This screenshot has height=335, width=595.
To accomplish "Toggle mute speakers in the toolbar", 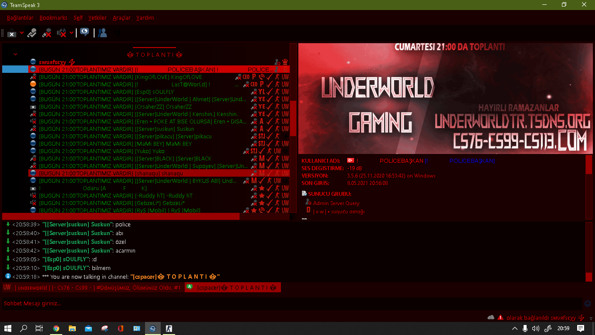I will click(x=61, y=33).
